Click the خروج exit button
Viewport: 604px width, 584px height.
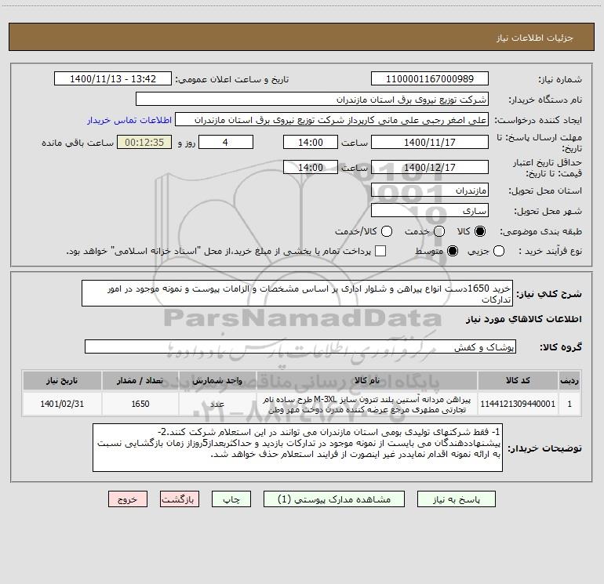pos(128,499)
